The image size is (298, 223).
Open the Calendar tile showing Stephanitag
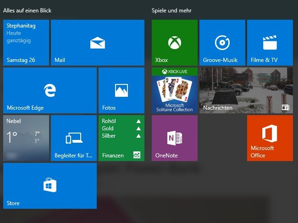tap(26, 43)
